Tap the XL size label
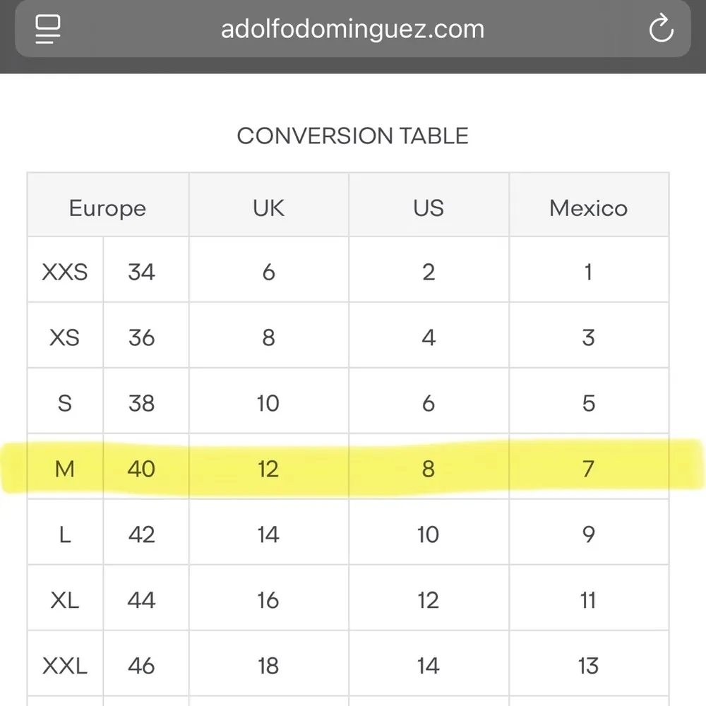Viewport: 706px width, 706px height. coord(65,600)
